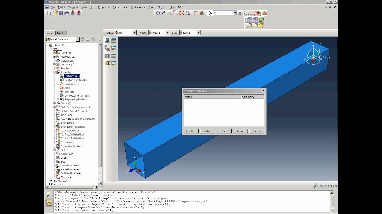The width and height of the screenshot is (382, 214).
Task: Click the orange box selection icon in the toolbar
Action: tap(264, 13)
